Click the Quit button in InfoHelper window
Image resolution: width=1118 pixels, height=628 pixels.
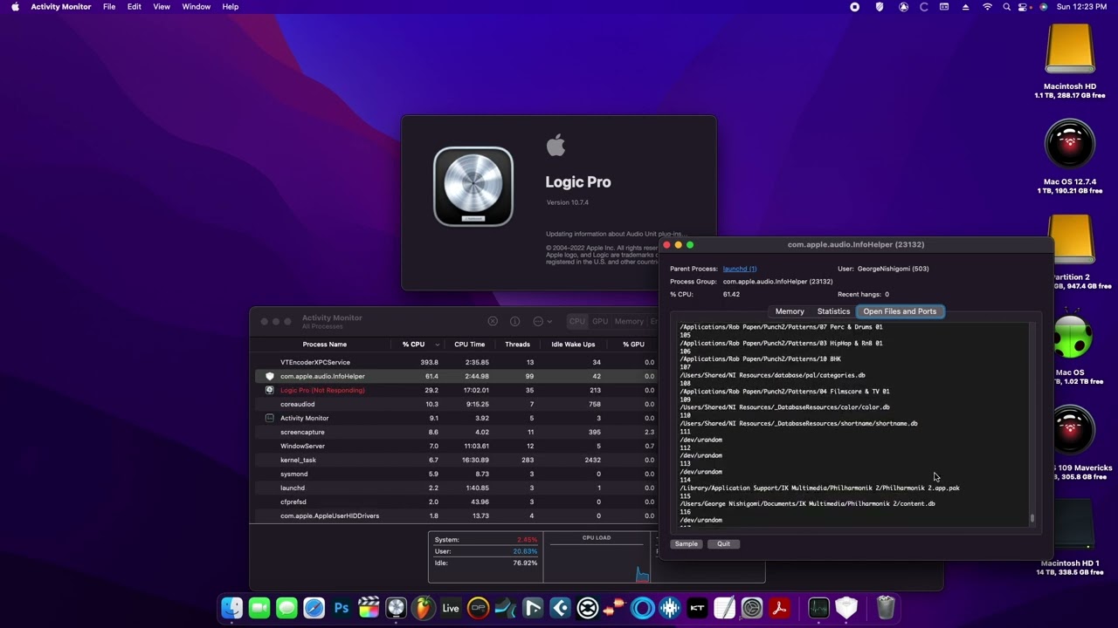click(723, 544)
